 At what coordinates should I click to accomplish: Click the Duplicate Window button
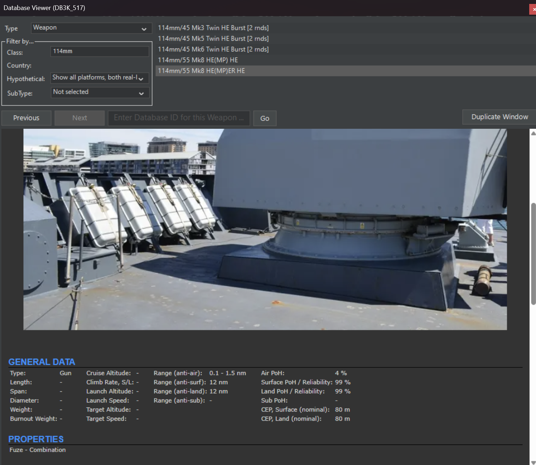click(499, 117)
